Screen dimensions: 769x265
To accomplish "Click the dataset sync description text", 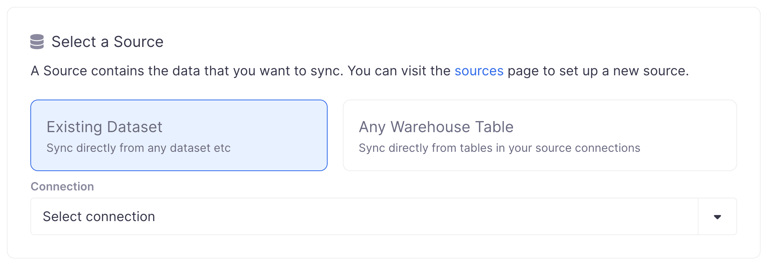I will (138, 148).
